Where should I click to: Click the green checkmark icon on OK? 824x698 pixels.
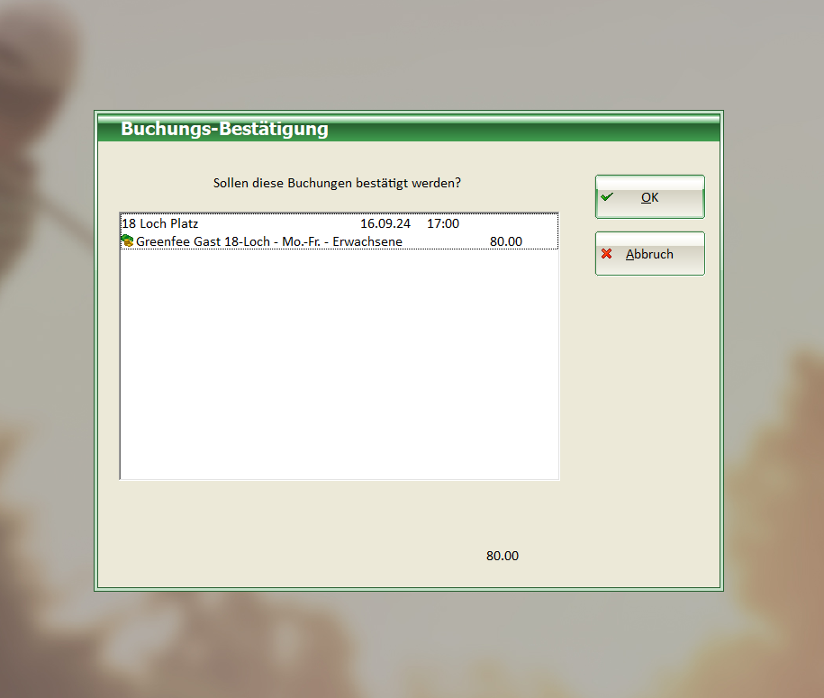(x=607, y=197)
